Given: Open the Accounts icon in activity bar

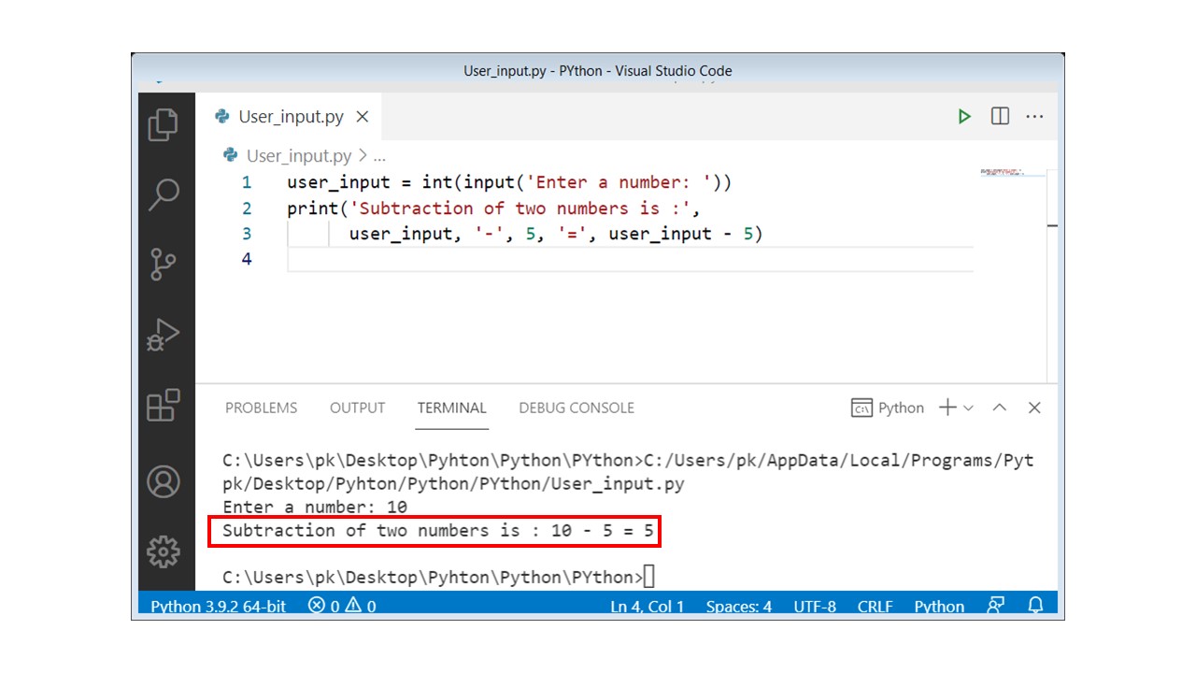Looking at the screenshot, I should coord(164,481).
